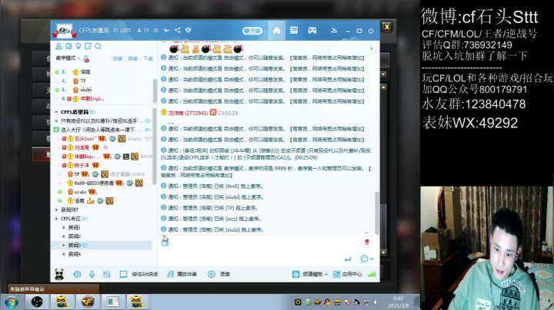Search the channel with magnifier icon

98,47
